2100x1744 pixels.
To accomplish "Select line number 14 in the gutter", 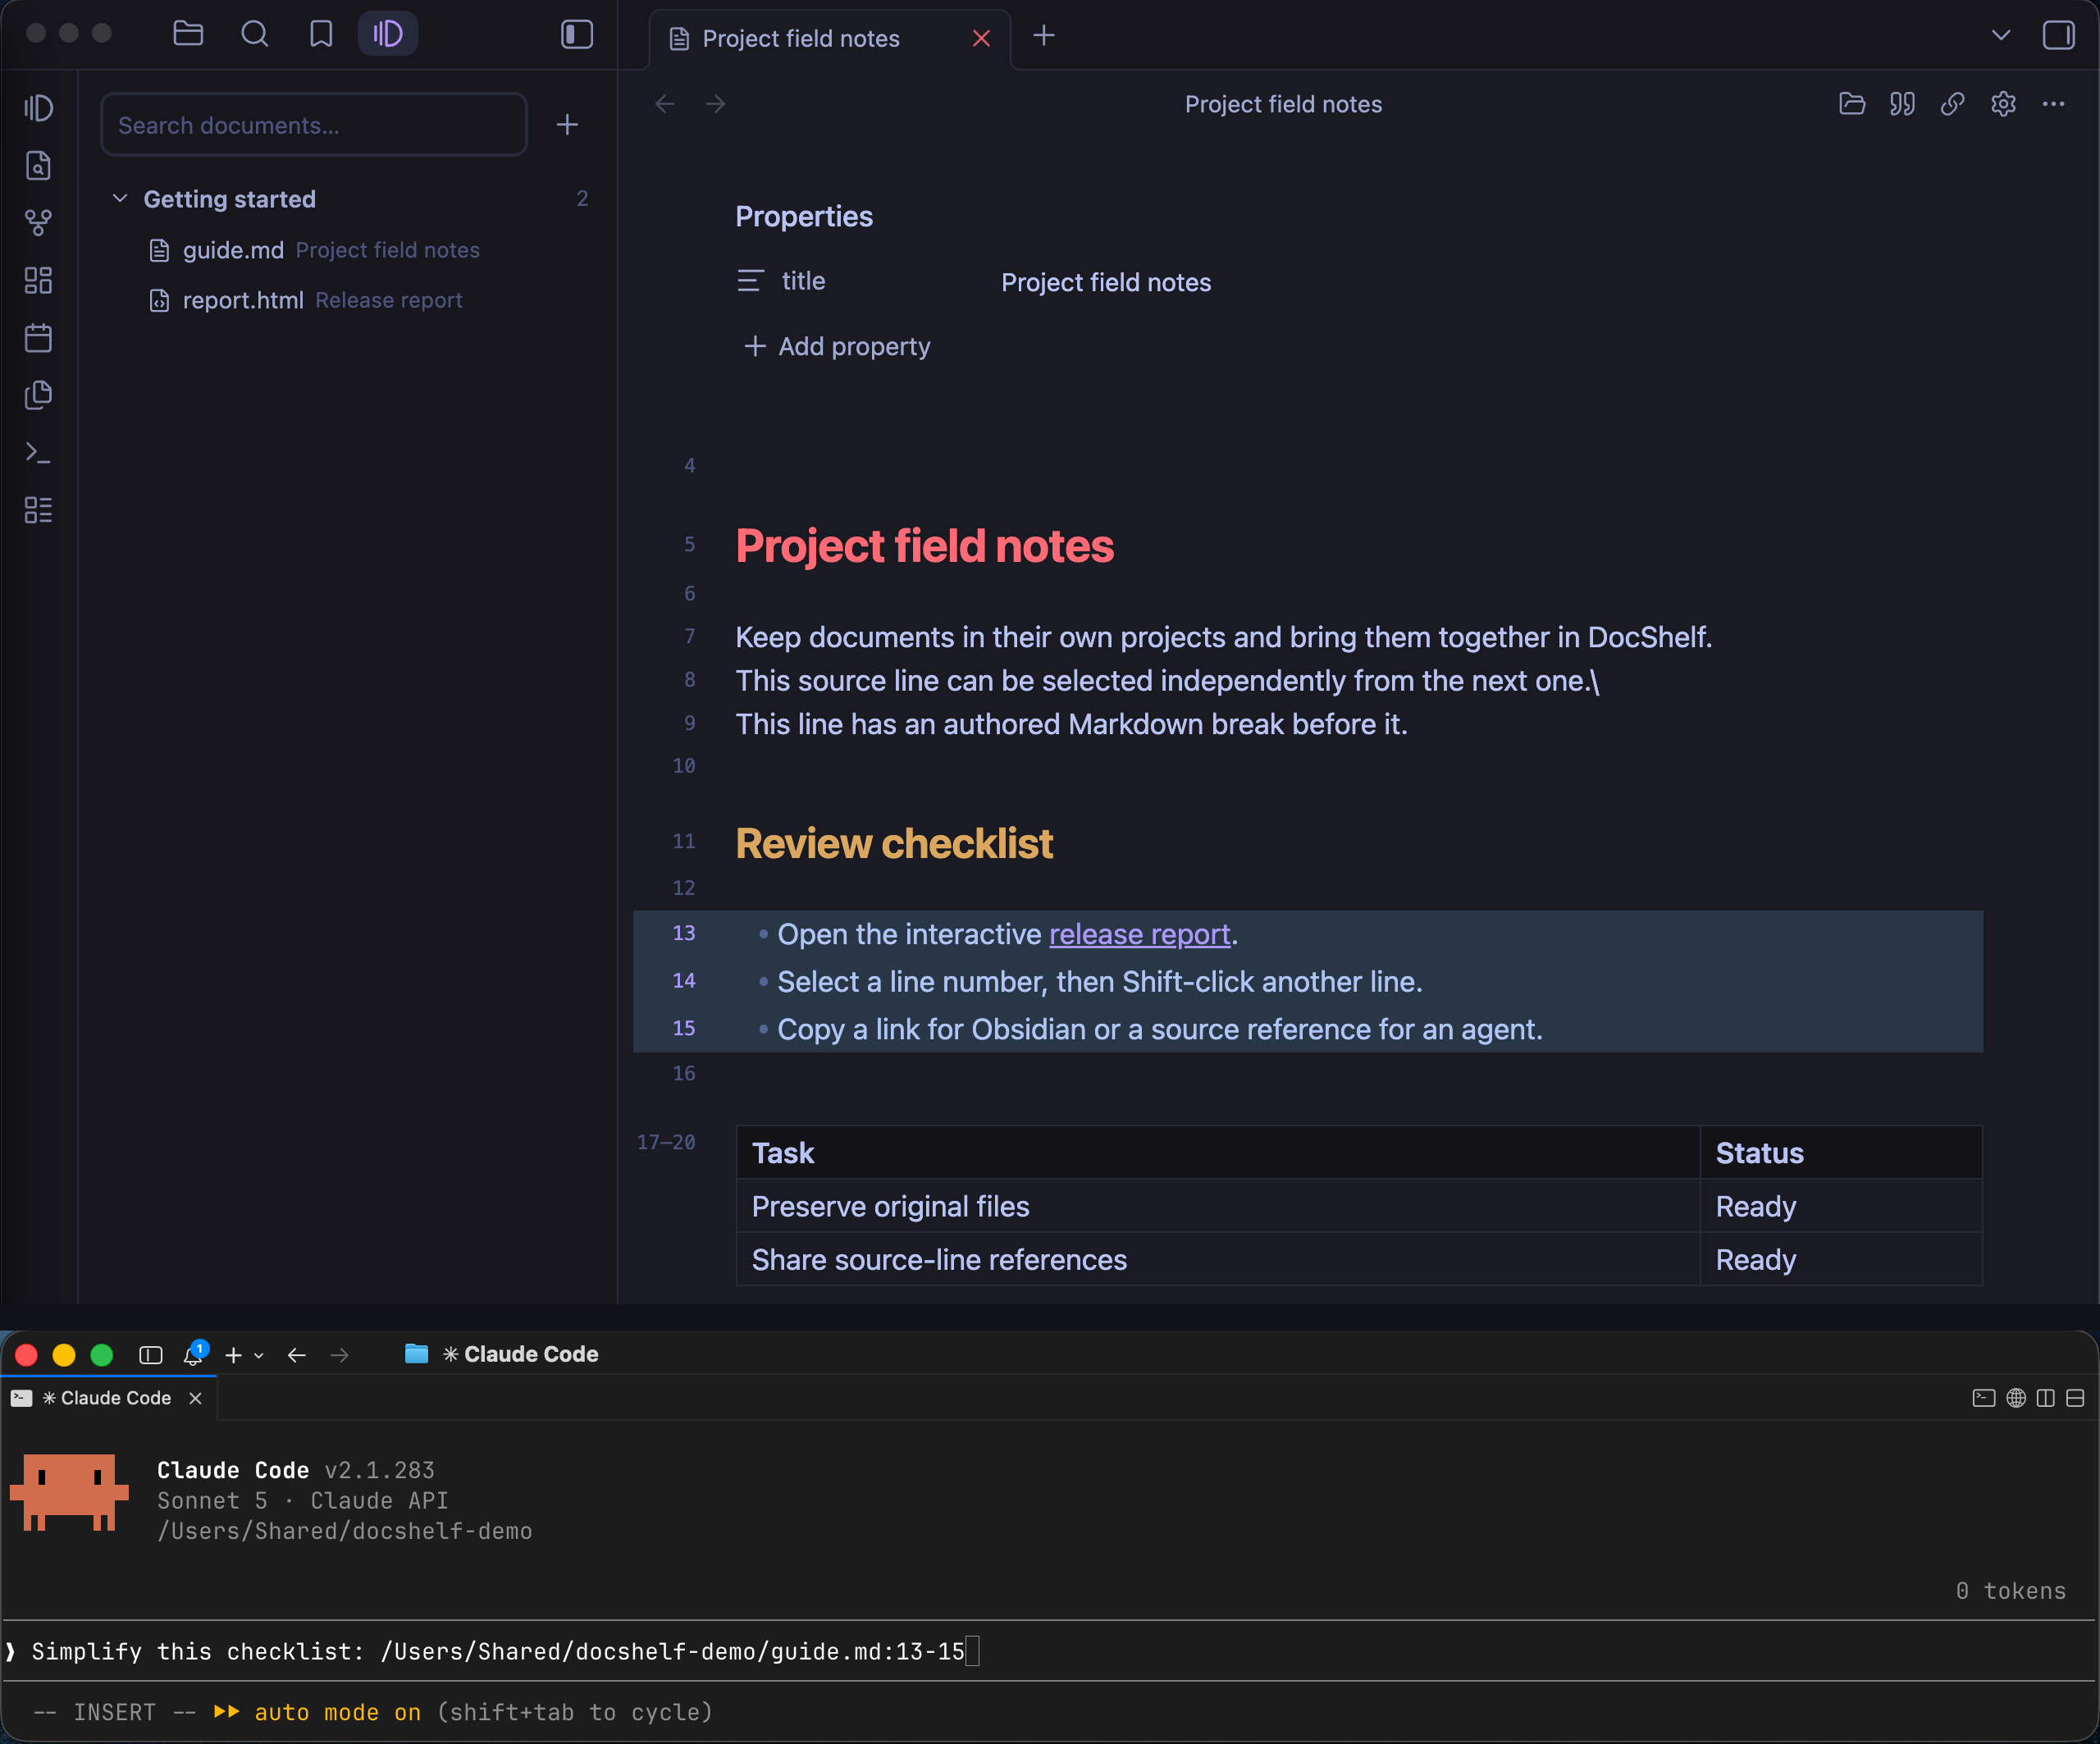I will 684,981.
